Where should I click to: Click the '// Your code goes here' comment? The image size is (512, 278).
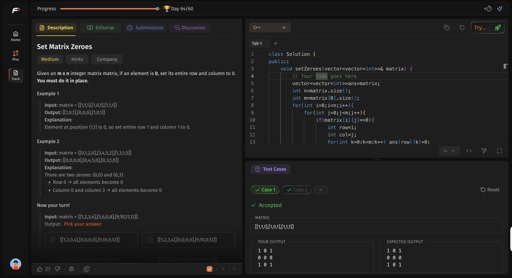click(x=324, y=76)
